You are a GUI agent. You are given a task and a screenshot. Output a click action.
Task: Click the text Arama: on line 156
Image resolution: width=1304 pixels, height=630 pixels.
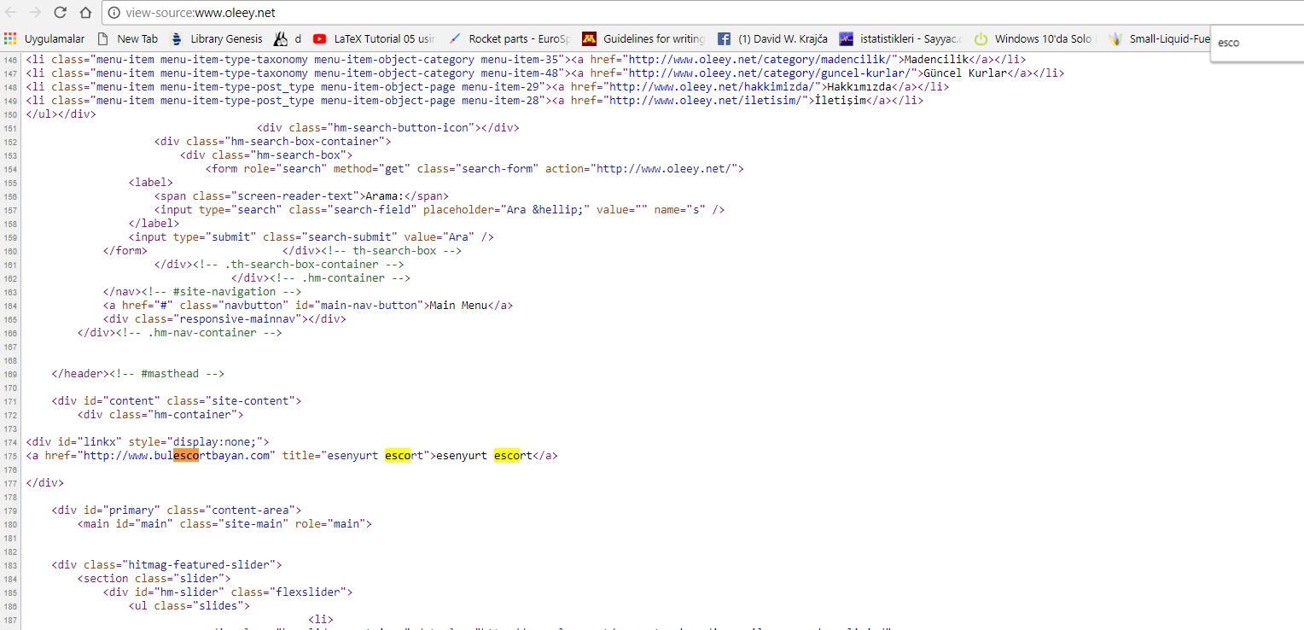tap(386, 196)
